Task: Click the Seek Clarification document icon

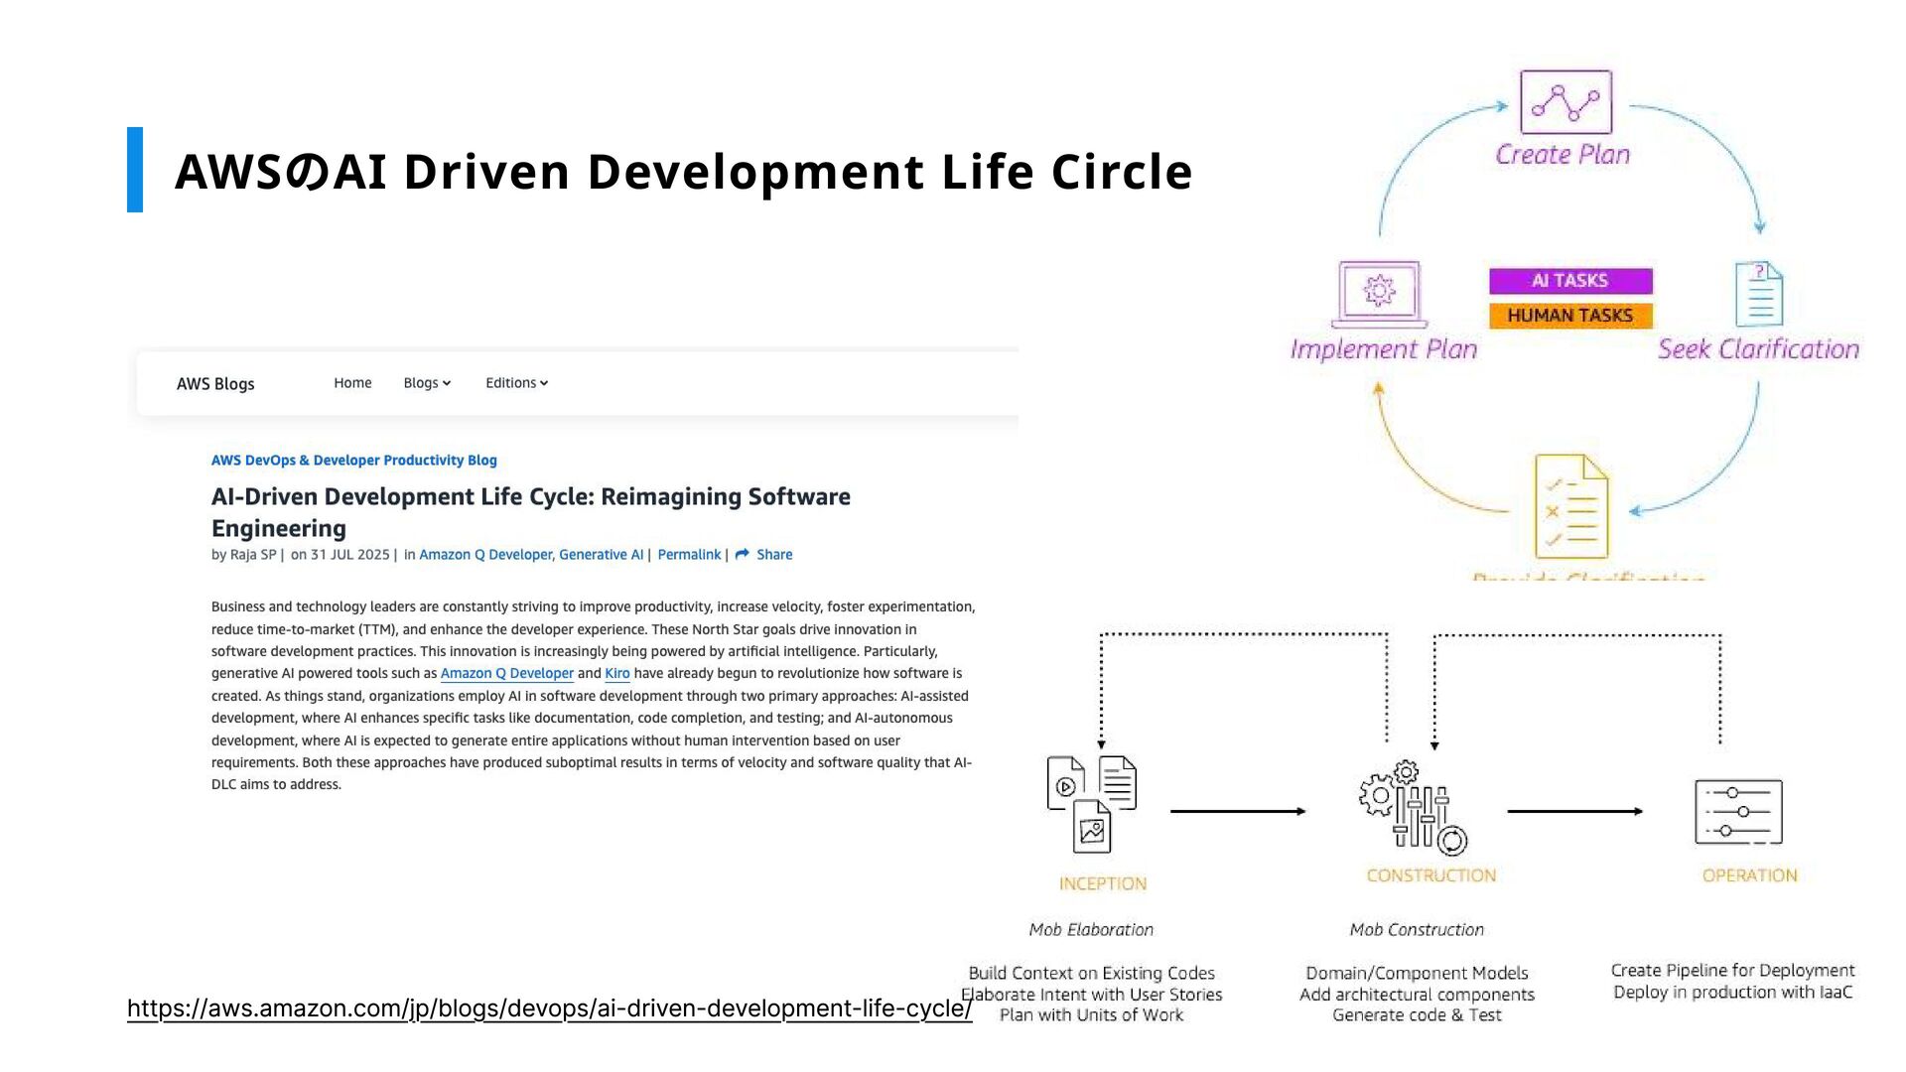Action: (1759, 294)
